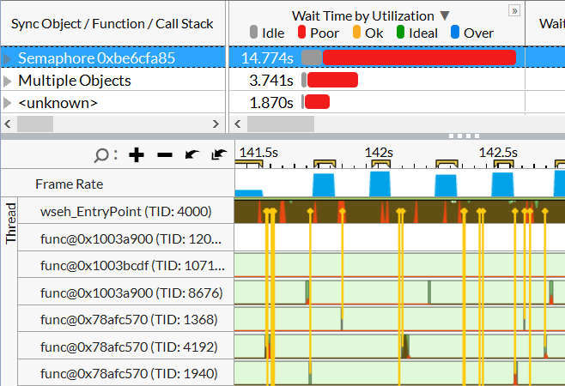565x386 pixels.
Task: Click the wait time pane horizontal scrollbar thumb
Action: tap(281, 124)
